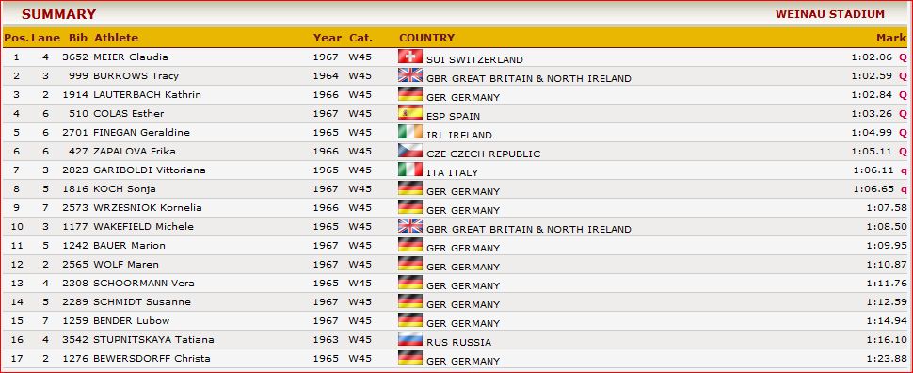Viewport: 913px width, 373px height.
Task: Click the Switzerland flag icon
Action: tap(410, 56)
